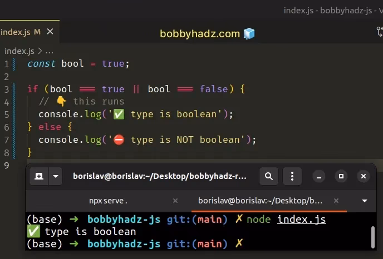383x259 pixels.
Task: Click the || operator on line 3
Action: point(136,89)
